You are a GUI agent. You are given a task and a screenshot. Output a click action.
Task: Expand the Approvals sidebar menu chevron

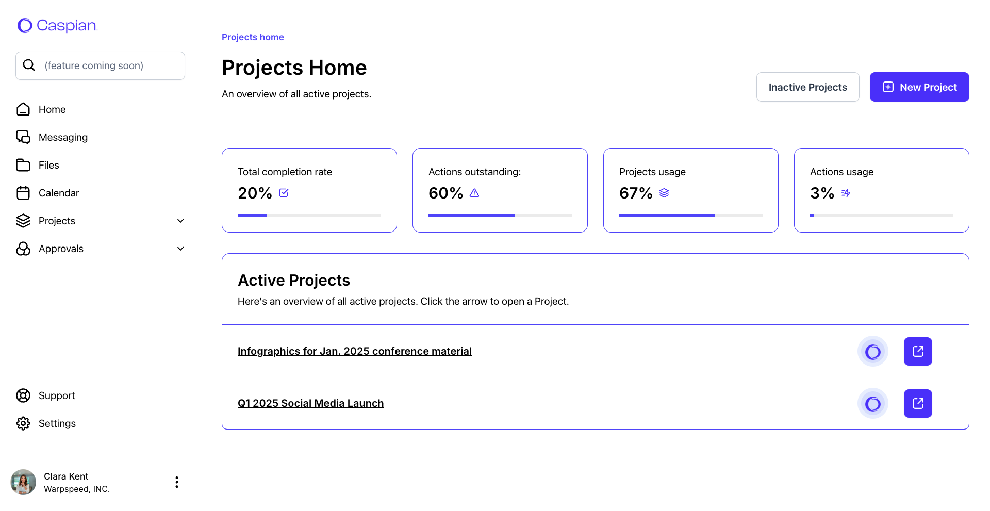click(180, 249)
